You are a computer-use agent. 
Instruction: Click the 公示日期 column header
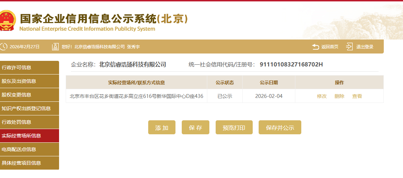coord(269,83)
